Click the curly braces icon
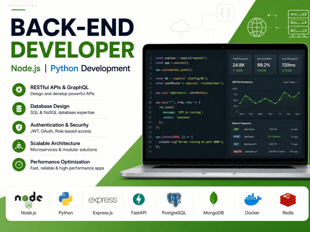The width and height of the screenshot is (310, 232). [225, 13]
